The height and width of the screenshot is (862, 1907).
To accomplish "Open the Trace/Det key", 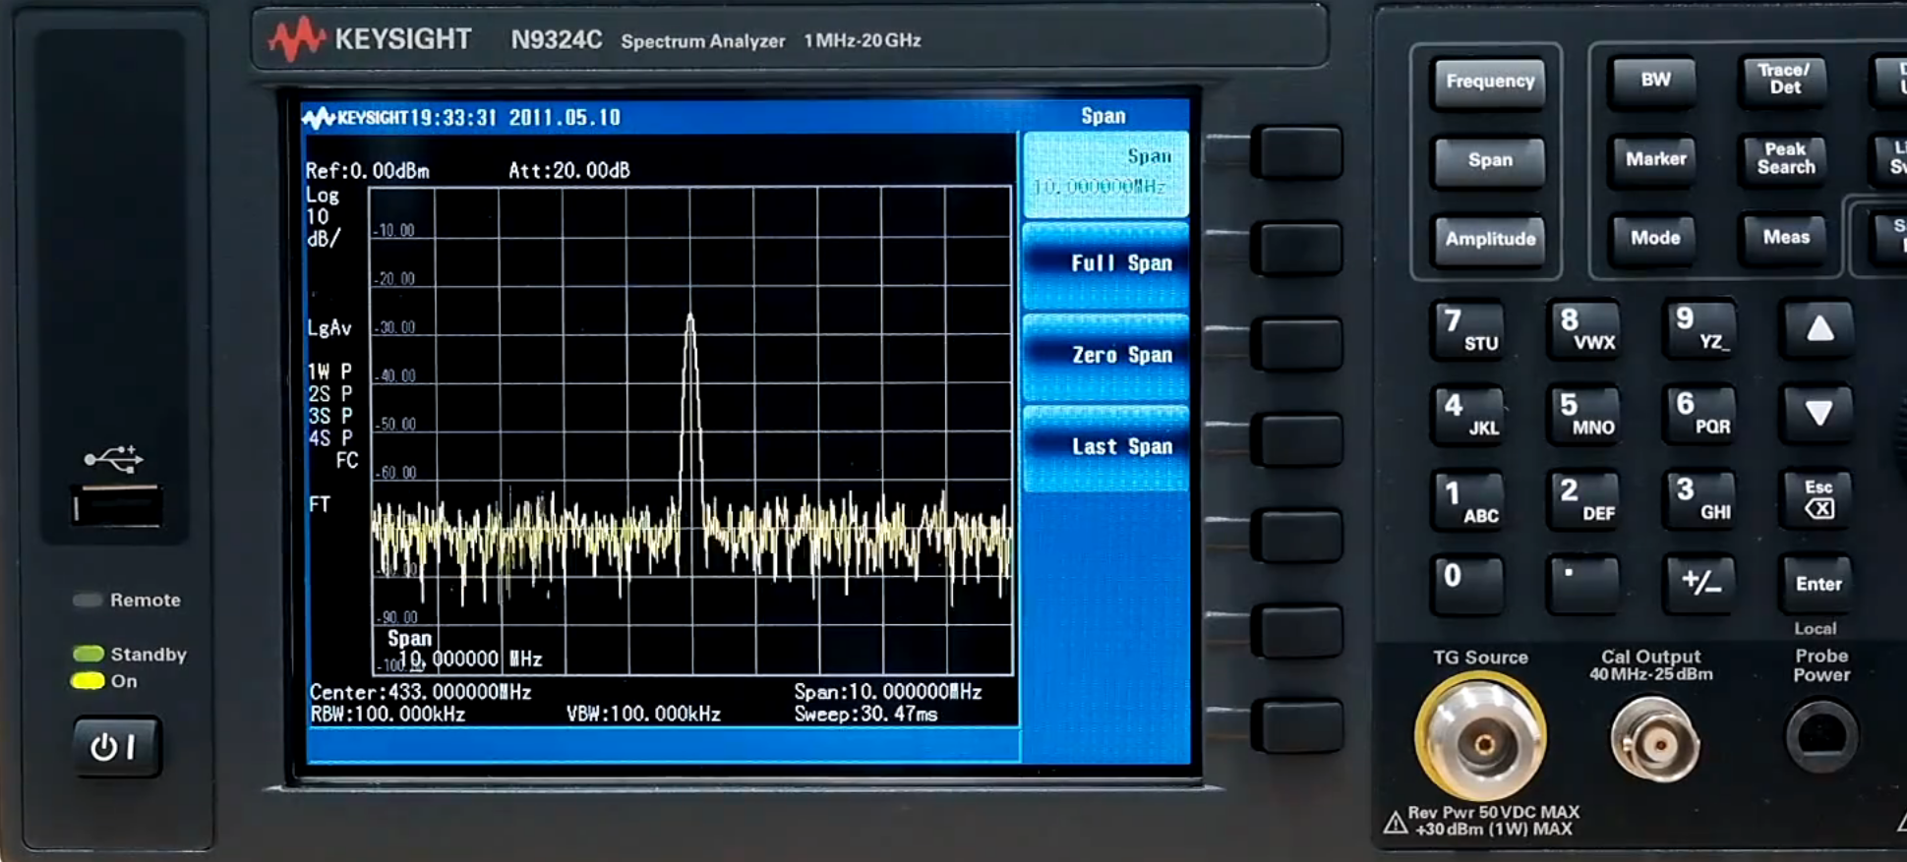I will [x=1784, y=80].
